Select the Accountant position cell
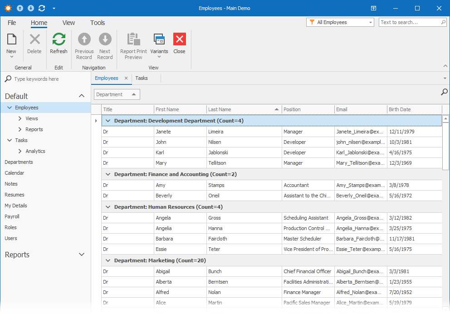450x314 pixels. pos(308,186)
